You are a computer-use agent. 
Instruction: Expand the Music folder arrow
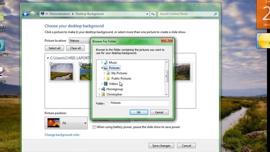pos(102,62)
